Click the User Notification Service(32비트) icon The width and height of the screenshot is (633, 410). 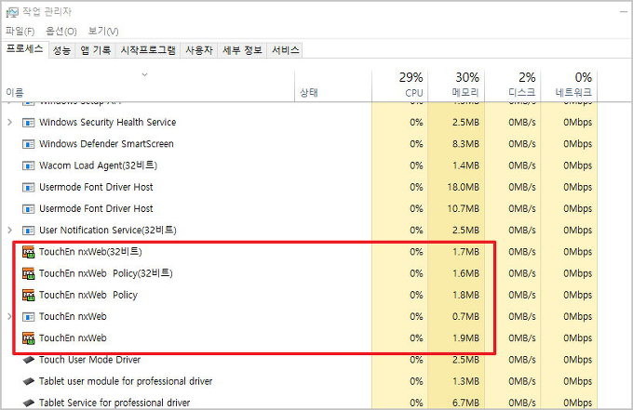tap(28, 230)
